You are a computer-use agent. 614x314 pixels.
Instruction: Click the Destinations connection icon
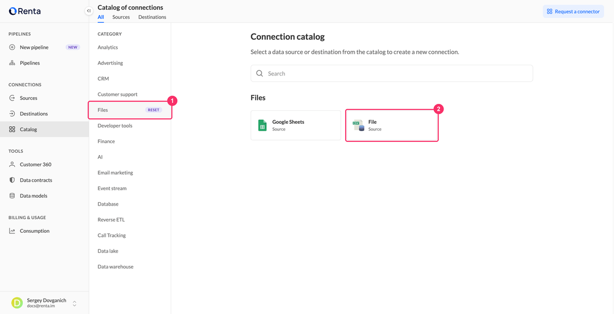pyautogui.click(x=12, y=114)
